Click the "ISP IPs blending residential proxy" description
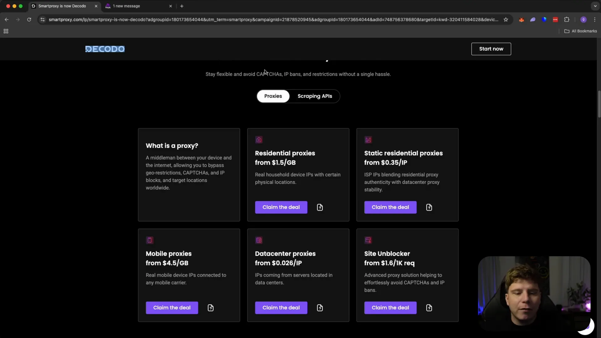This screenshot has height=338, width=601. coord(402,182)
